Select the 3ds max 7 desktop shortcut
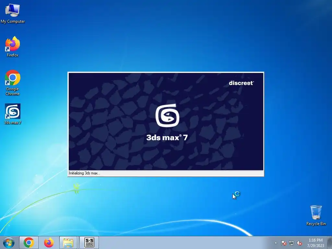 pos(13,114)
